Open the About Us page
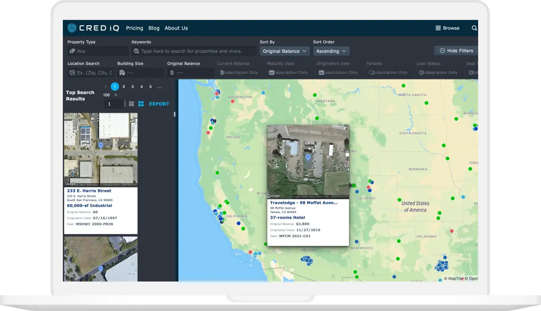541x311 pixels. pos(176,28)
